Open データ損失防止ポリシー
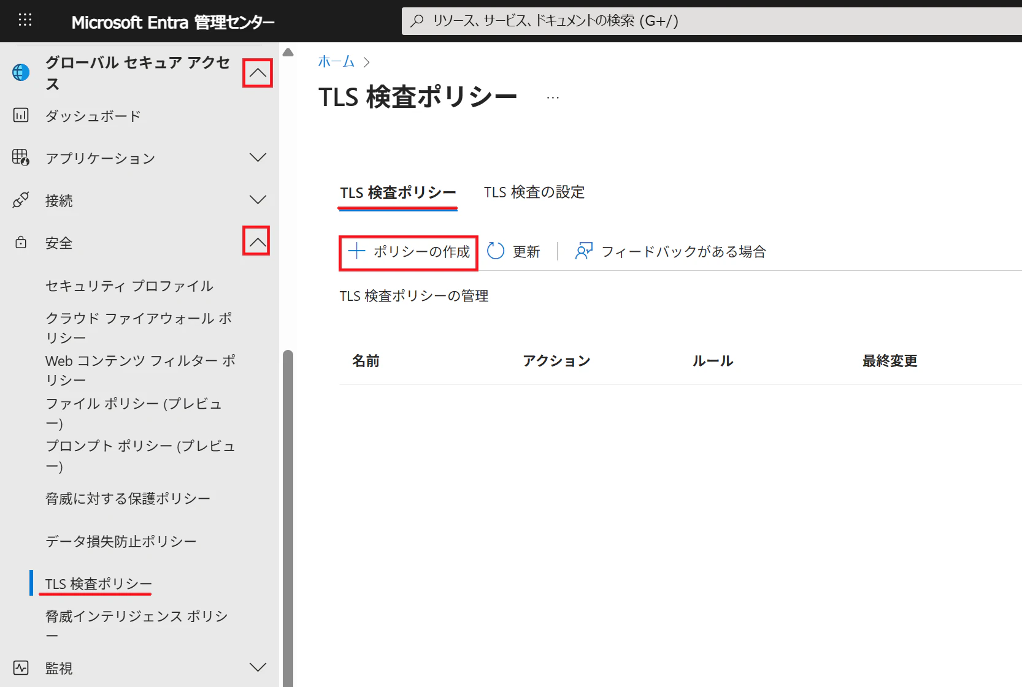 [x=121, y=541]
